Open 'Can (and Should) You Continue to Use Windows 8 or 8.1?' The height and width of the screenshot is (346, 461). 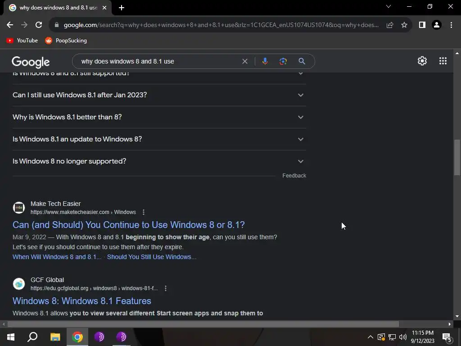(128, 225)
